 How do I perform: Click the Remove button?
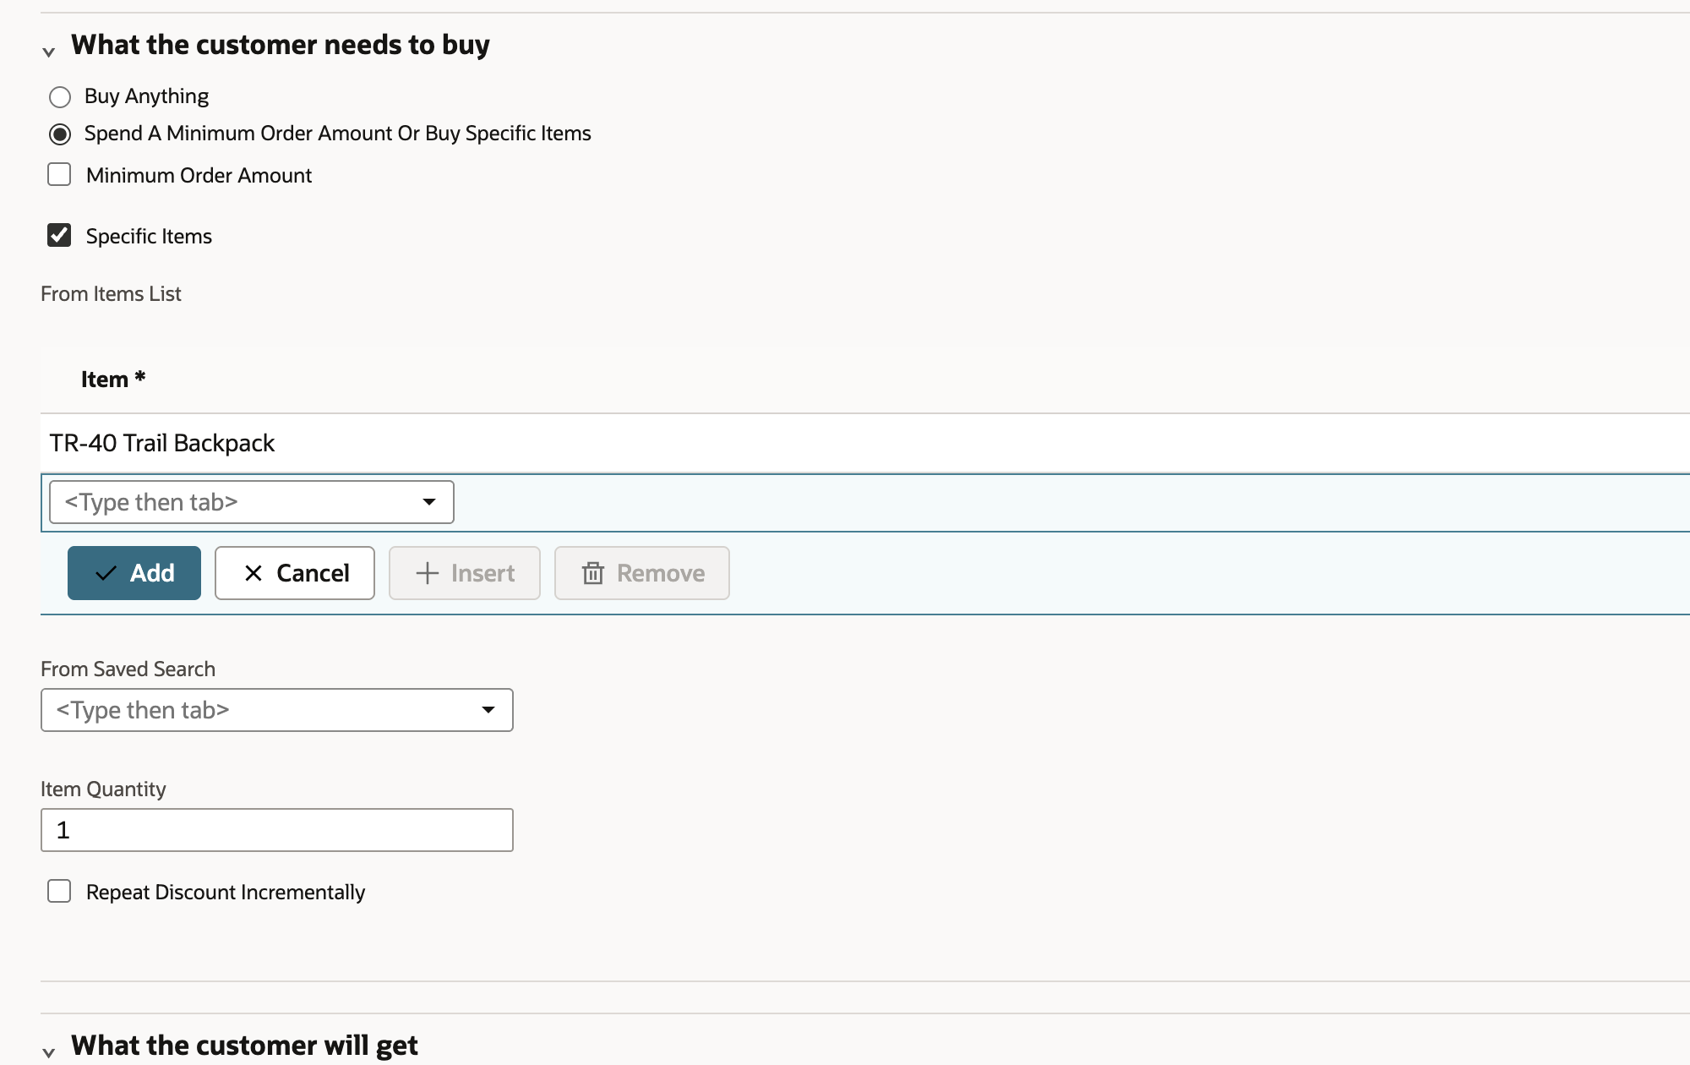coord(642,573)
